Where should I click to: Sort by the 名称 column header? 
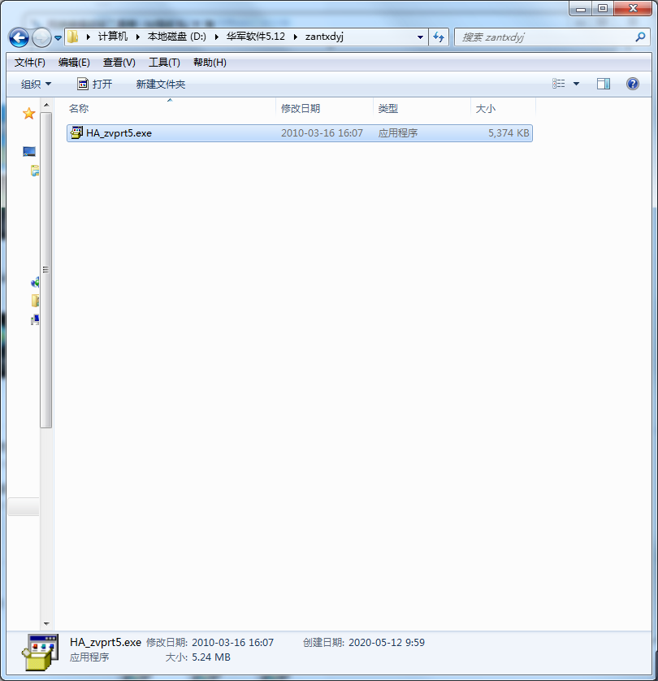pos(171,109)
